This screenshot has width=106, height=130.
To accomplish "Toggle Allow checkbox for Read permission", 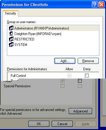I will coord(62,81).
